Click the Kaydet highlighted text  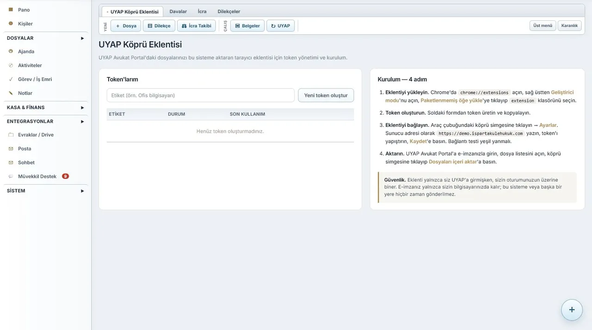click(x=418, y=141)
